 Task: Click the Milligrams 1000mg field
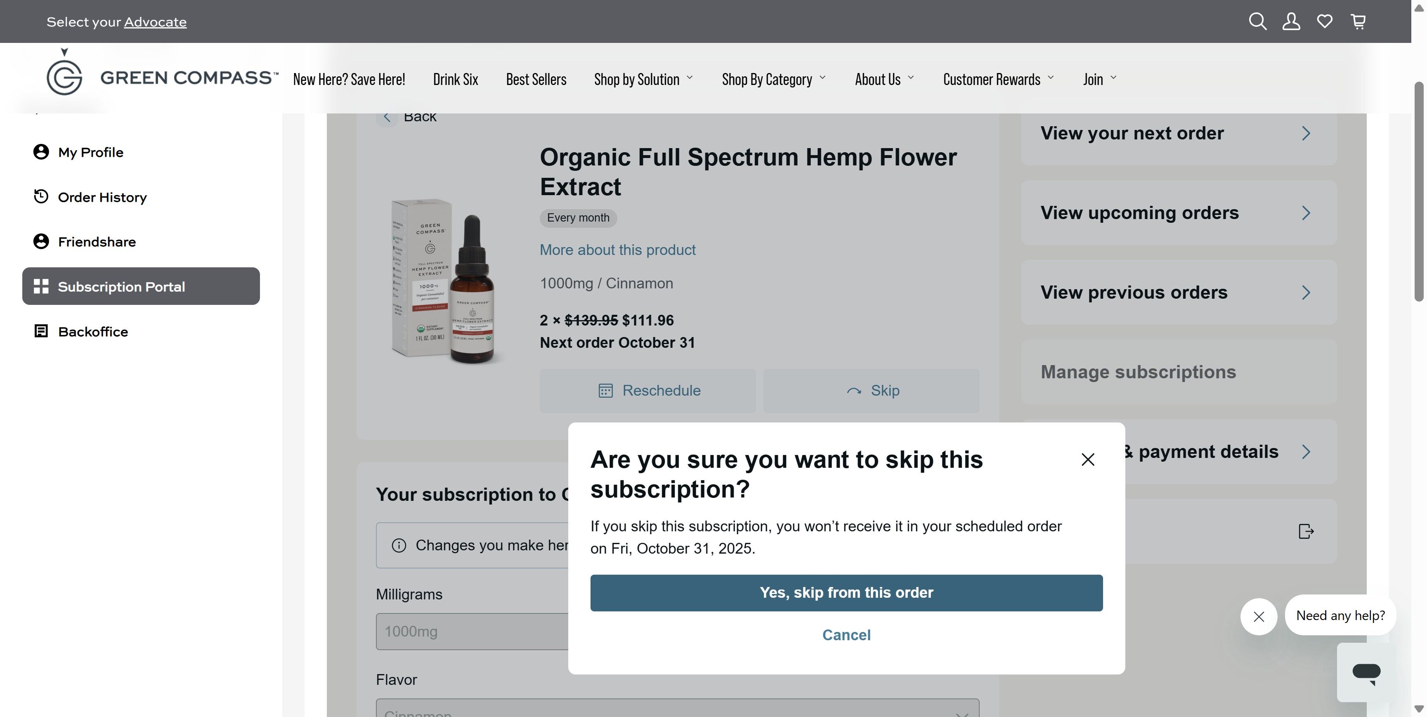(473, 632)
